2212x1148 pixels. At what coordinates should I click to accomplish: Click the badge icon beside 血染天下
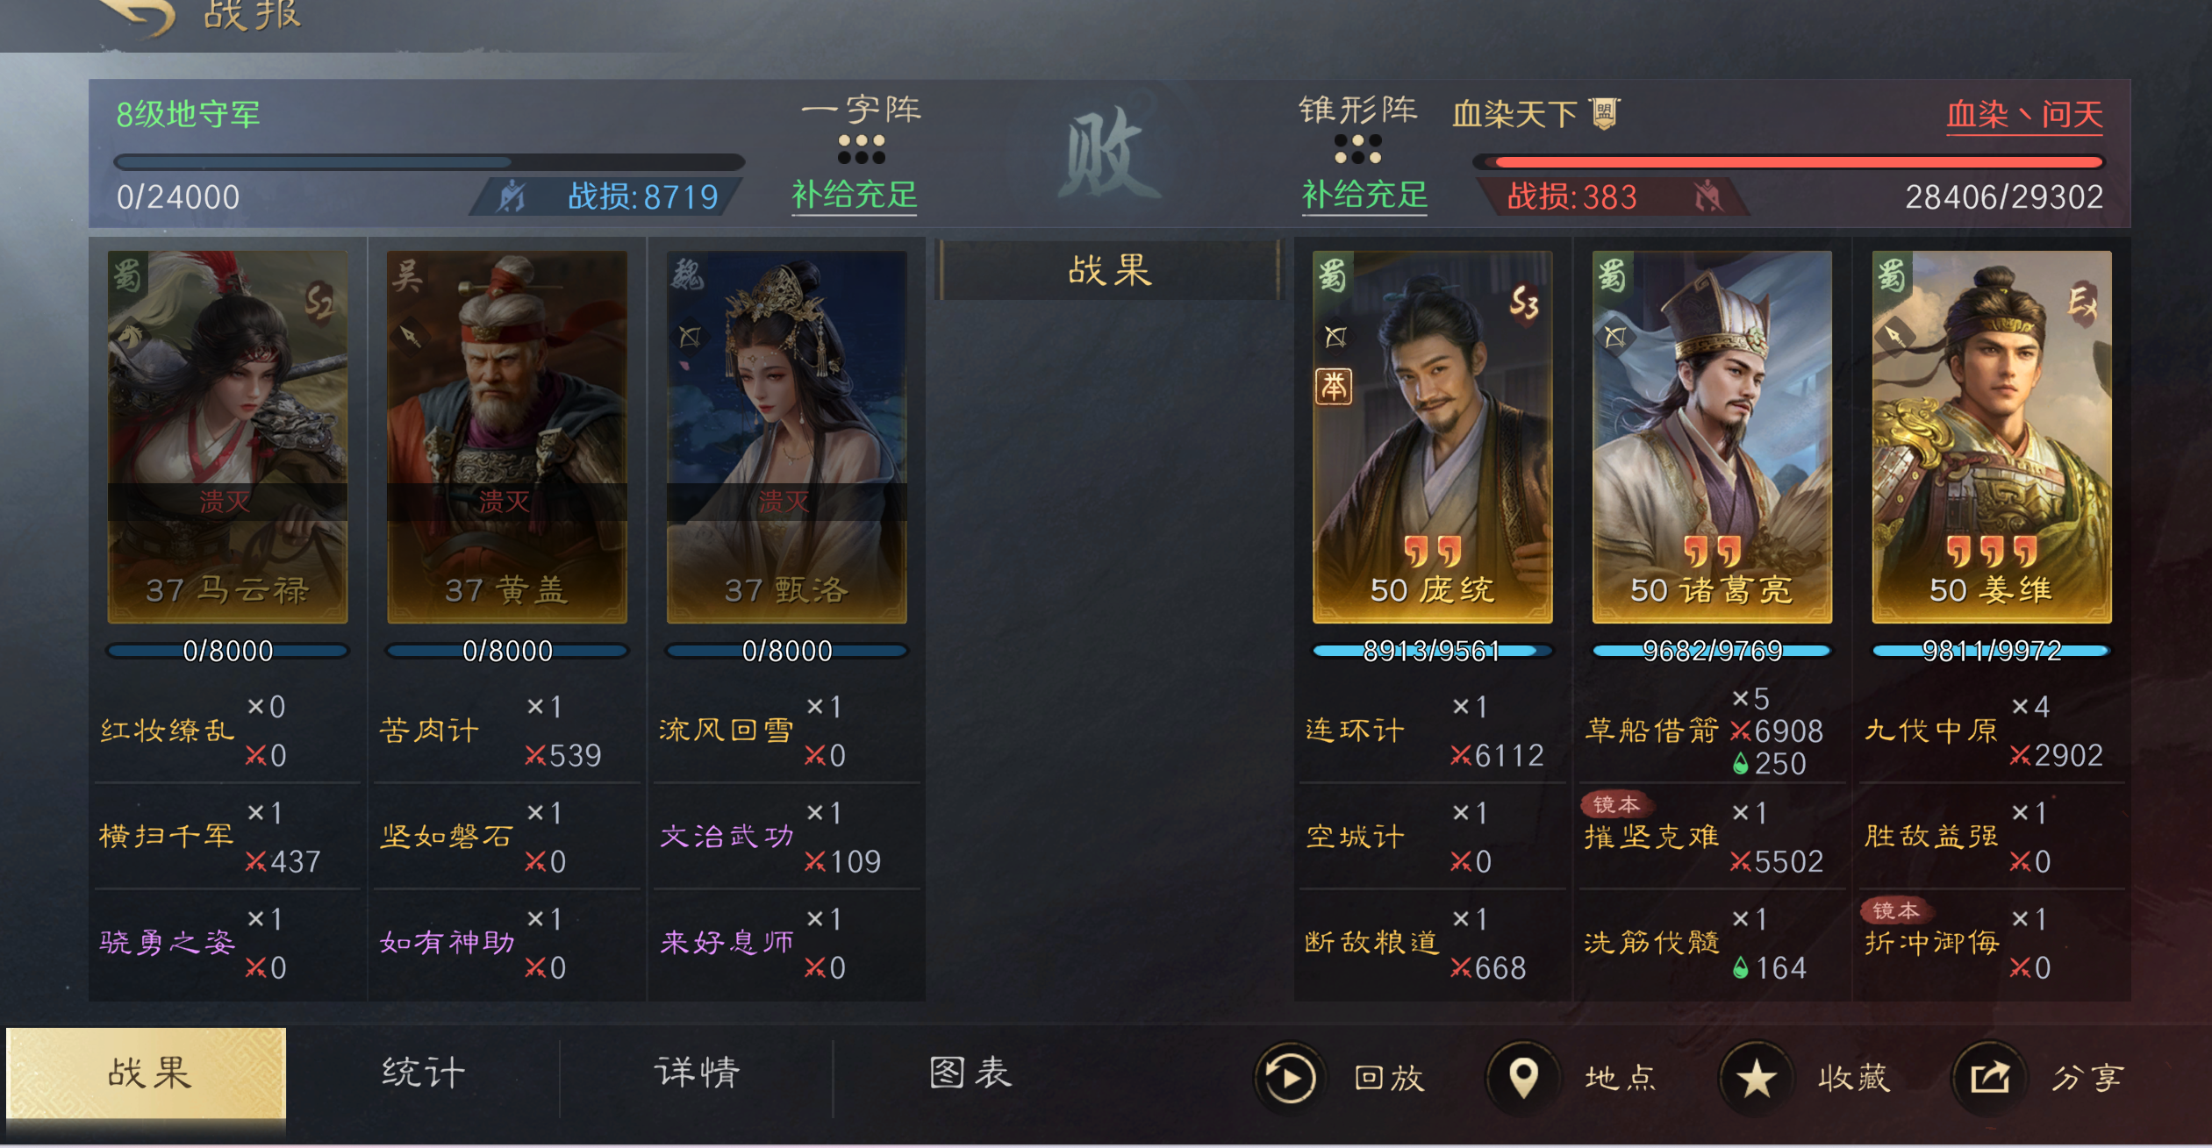click(x=1605, y=113)
